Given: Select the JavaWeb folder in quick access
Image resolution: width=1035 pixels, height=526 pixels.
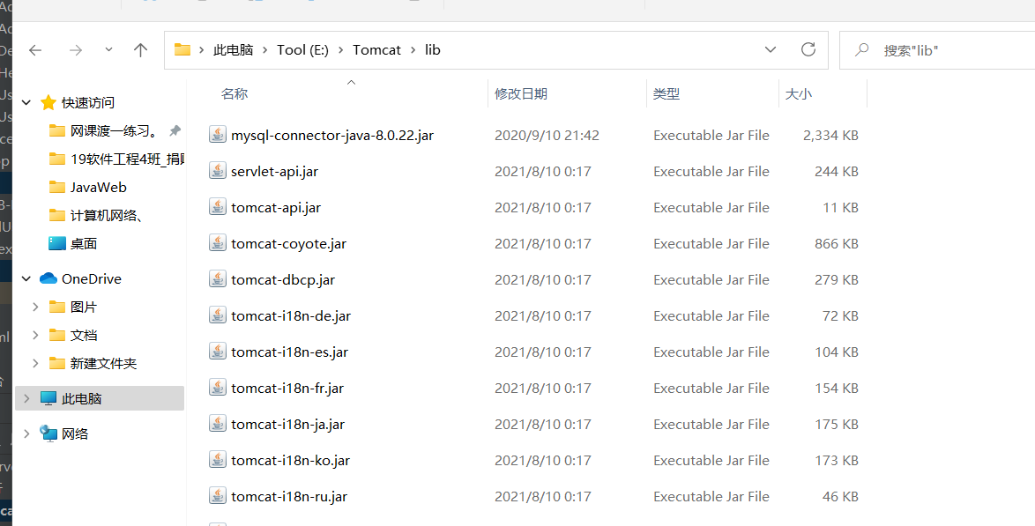Looking at the screenshot, I should pyautogui.click(x=98, y=187).
